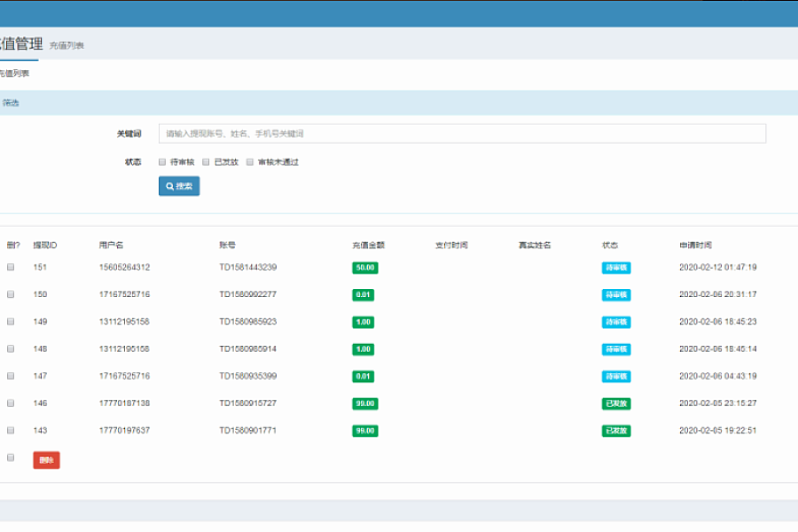The width and height of the screenshot is (798, 532).
Task: Click the 99.00 amount badge in row 143
Action: 365,431
